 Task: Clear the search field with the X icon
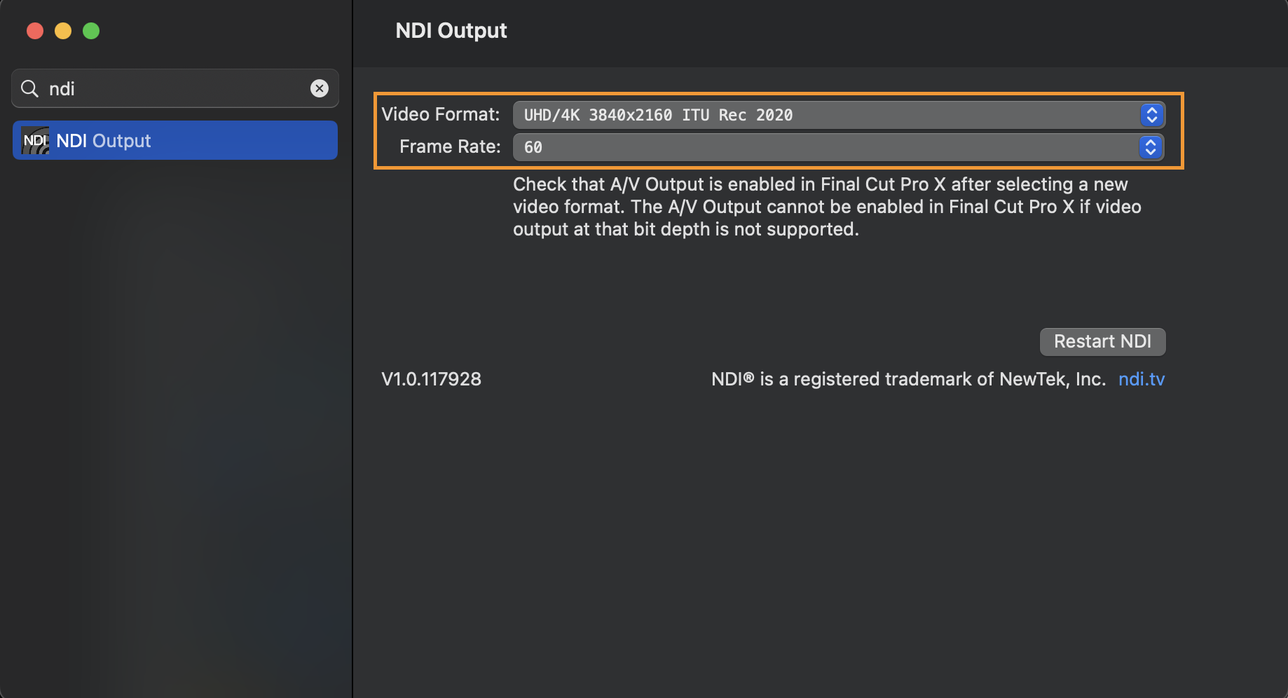pos(320,88)
